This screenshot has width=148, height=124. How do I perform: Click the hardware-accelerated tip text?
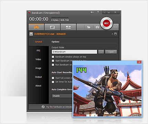59,107
